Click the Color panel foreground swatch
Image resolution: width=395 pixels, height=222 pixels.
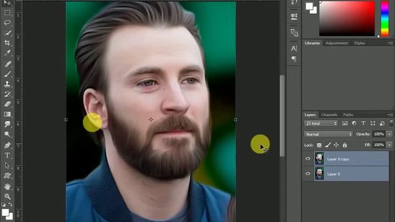coord(309,6)
